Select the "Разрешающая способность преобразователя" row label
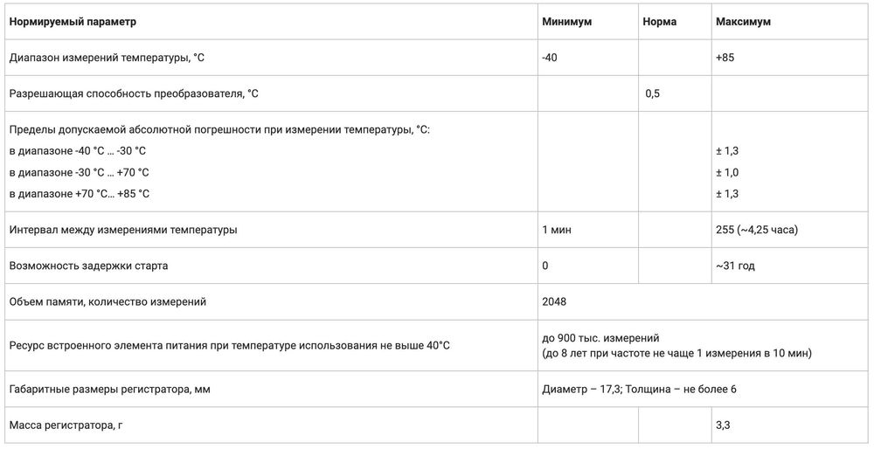The height and width of the screenshot is (449, 874). [x=134, y=93]
